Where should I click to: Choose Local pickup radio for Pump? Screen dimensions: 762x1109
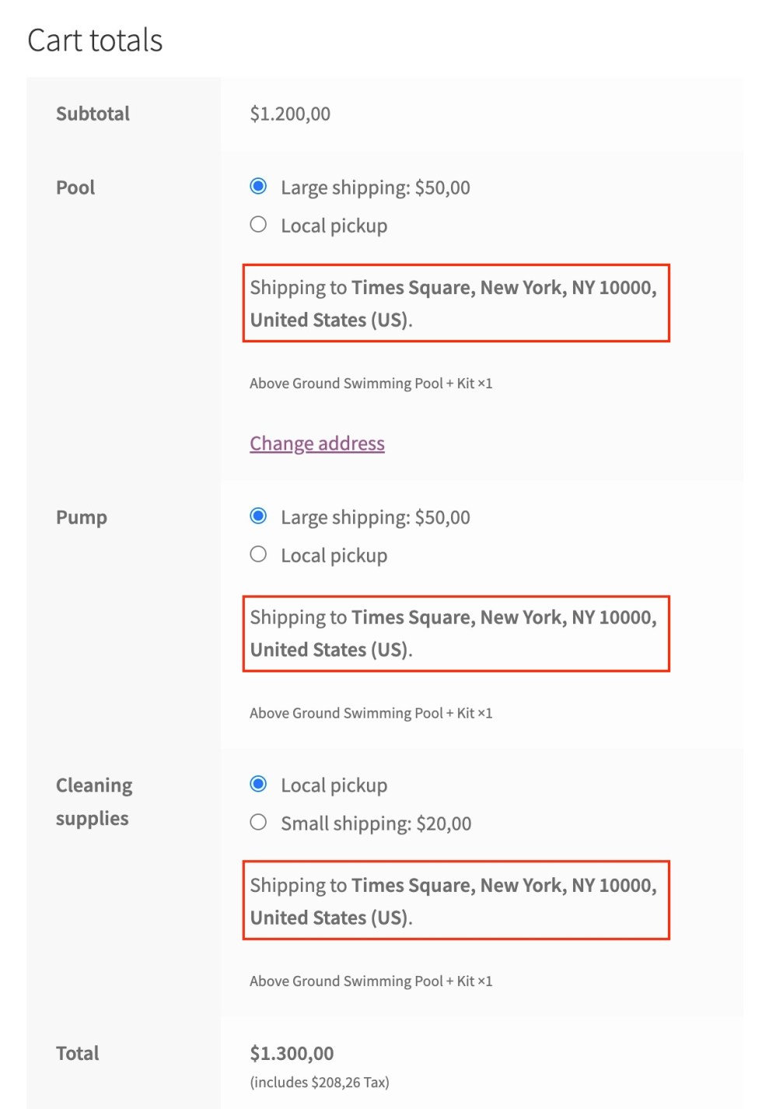[258, 555]
